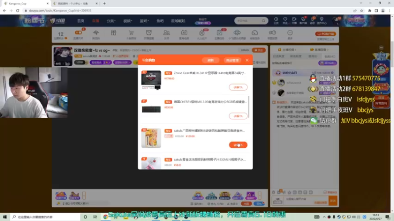Viewport: 394px width, 221px height.
Task: Click Windows taskbar search box
Action: (45, 217)
